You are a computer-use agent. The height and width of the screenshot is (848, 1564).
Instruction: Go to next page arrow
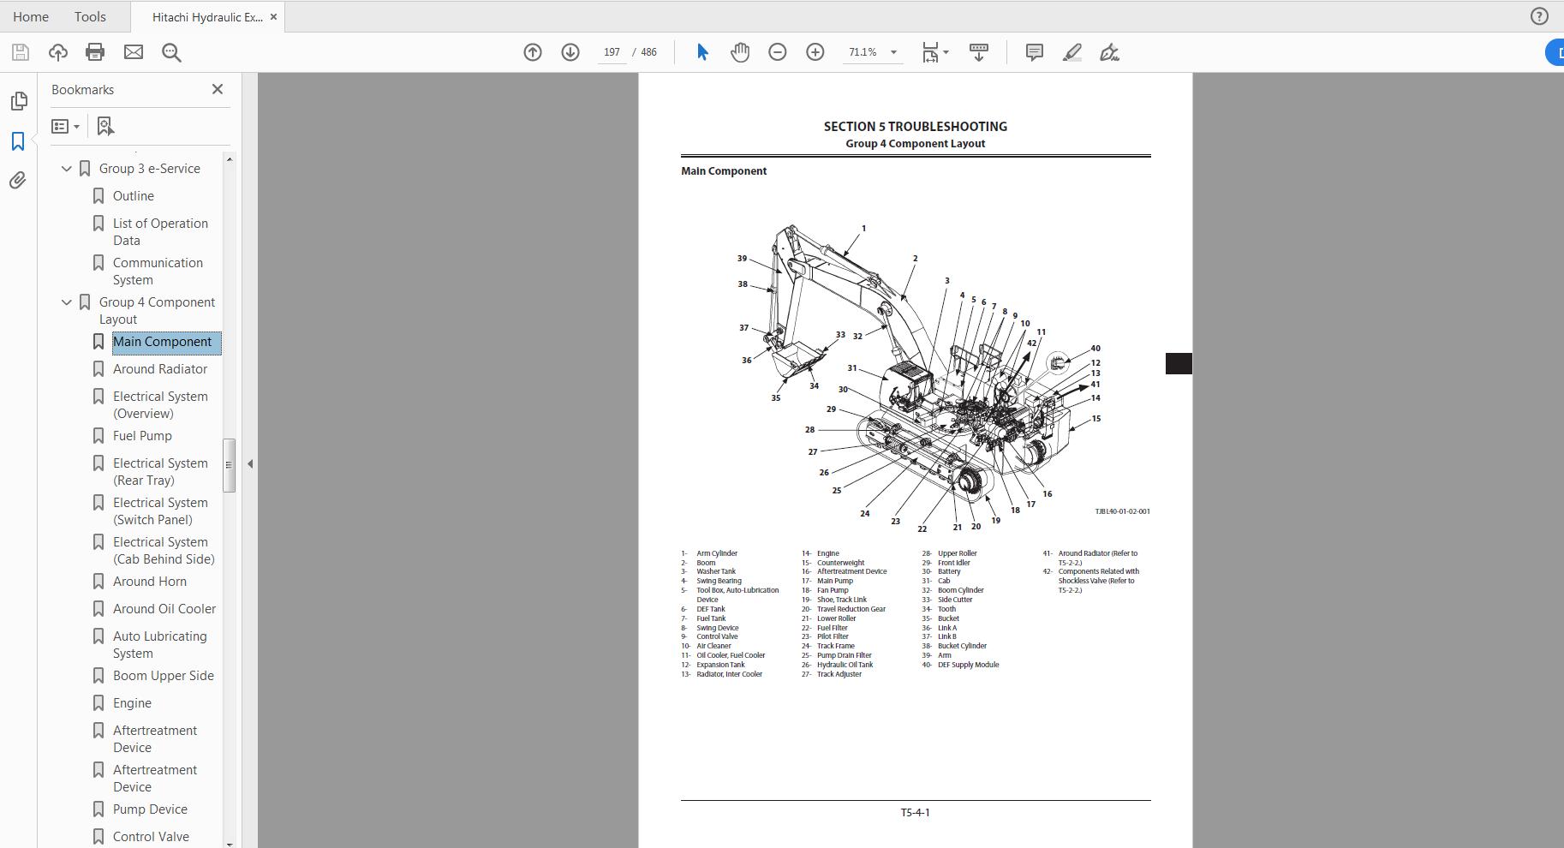570,52
